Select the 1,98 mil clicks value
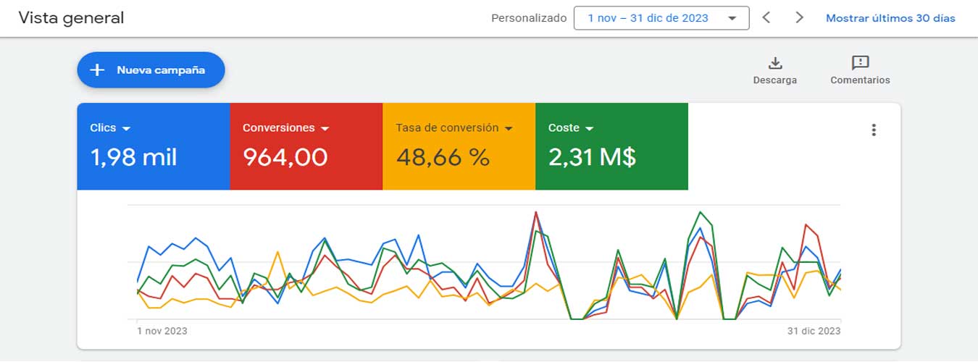 tap(133, 156)
